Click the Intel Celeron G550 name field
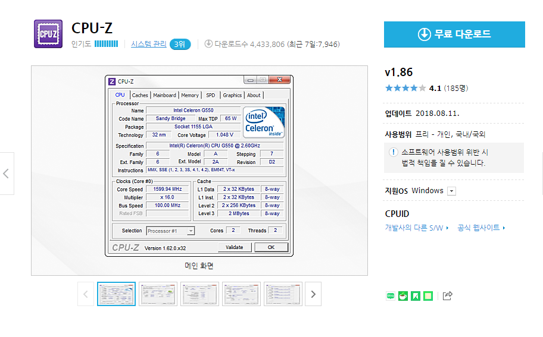Viewport: 543px width, 337px height. pos(194,111)
